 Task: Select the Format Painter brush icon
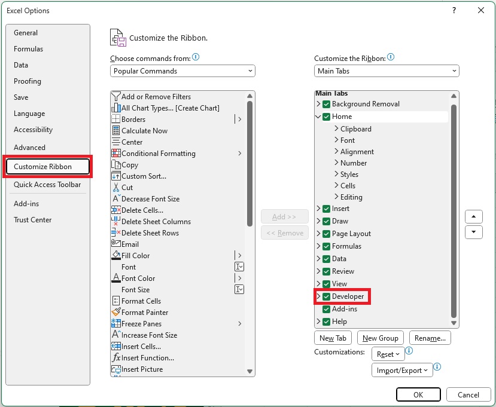tap(116, 312)
